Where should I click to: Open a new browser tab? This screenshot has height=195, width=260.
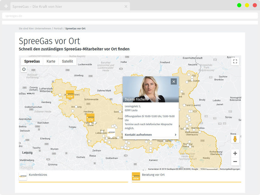click(x=6, y=7)
